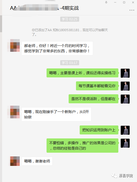Maximize the chat window
The width and height of the screenshot is (137, 182).
pyautogui.click(x=124, y=2)
